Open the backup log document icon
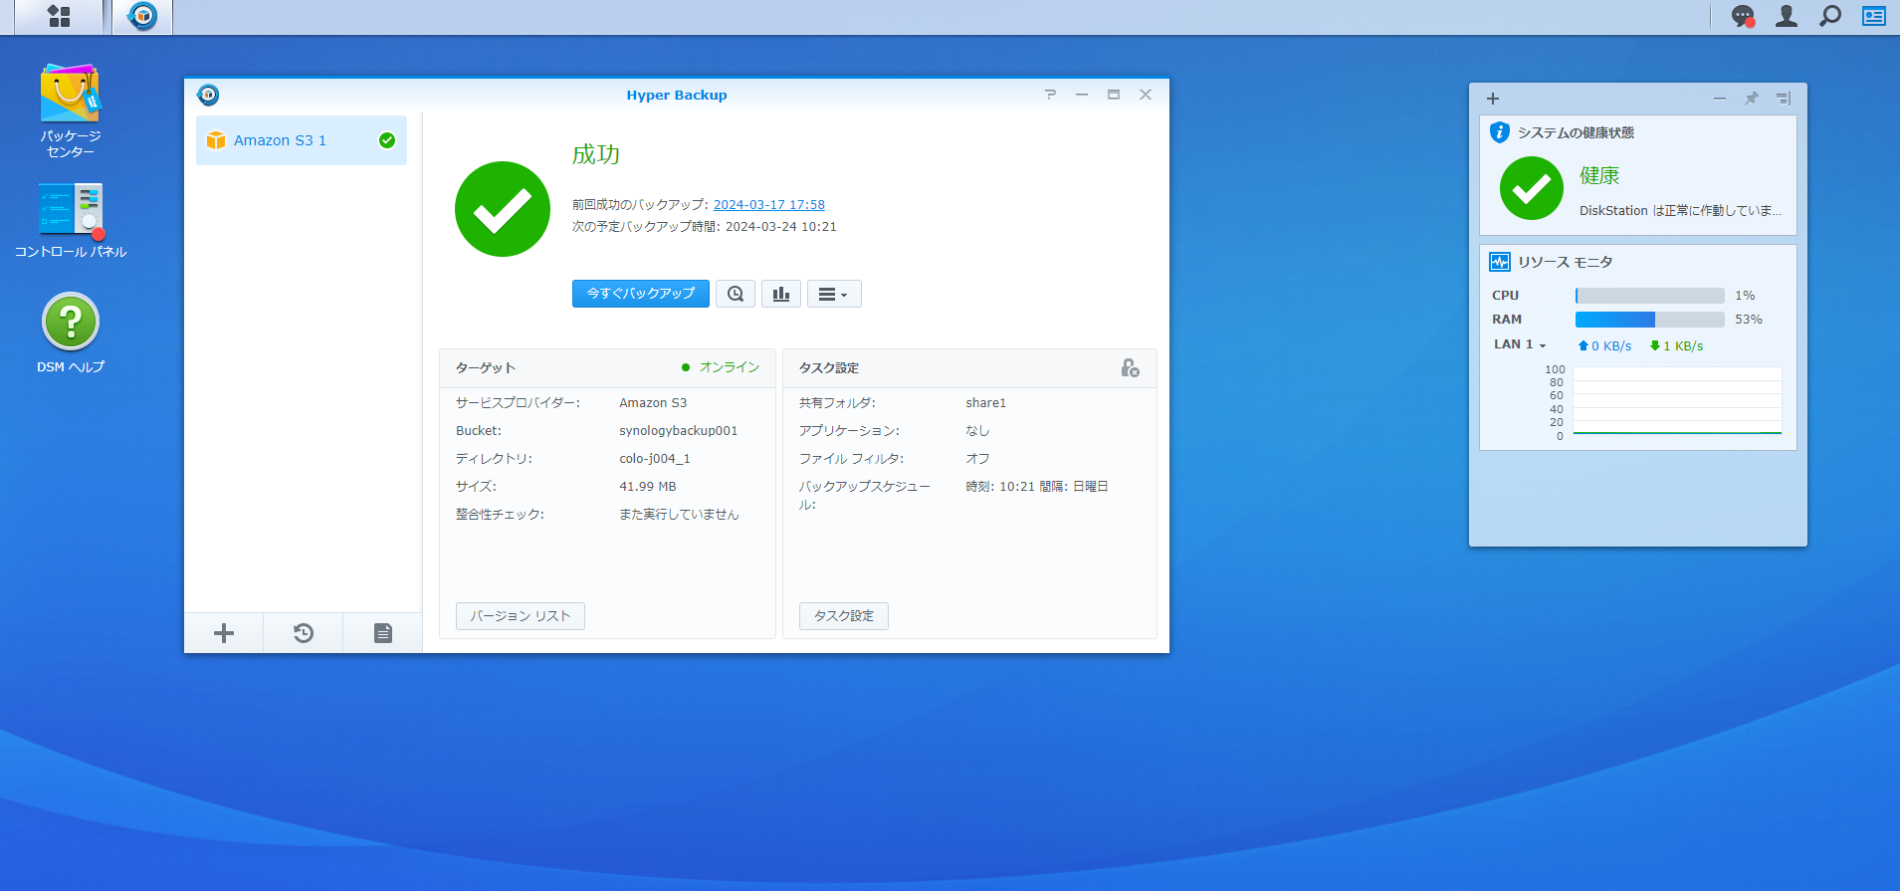 click(x=383, y=633)
